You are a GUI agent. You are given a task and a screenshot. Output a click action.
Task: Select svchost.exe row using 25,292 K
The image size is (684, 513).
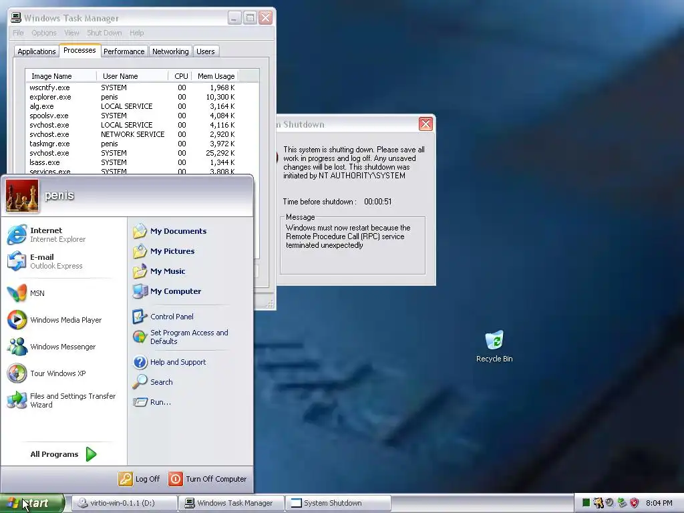coord(132,153)
